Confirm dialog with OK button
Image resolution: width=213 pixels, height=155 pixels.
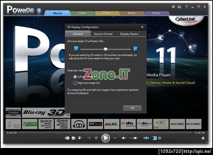pos(132,108)
